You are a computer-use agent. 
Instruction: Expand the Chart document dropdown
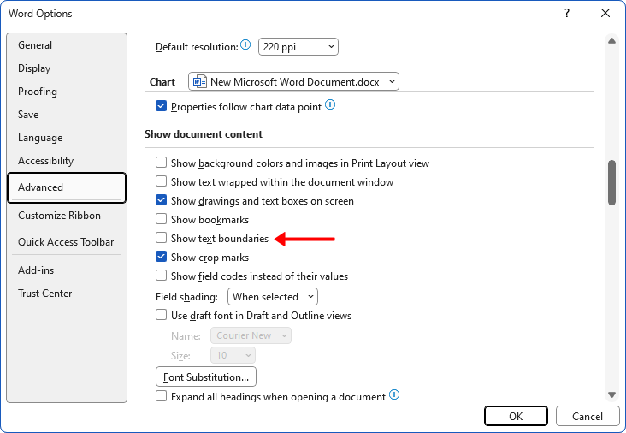pos(293,82)
